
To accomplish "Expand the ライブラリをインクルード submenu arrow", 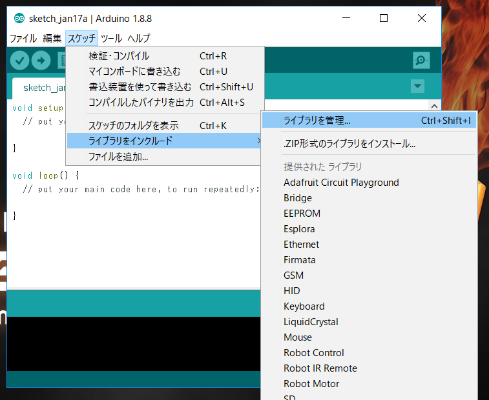I will 258,141.
